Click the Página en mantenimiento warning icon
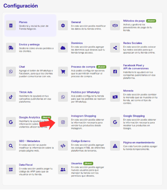The height and width of the screenshot is (190, 167). [x=115, y=146]
